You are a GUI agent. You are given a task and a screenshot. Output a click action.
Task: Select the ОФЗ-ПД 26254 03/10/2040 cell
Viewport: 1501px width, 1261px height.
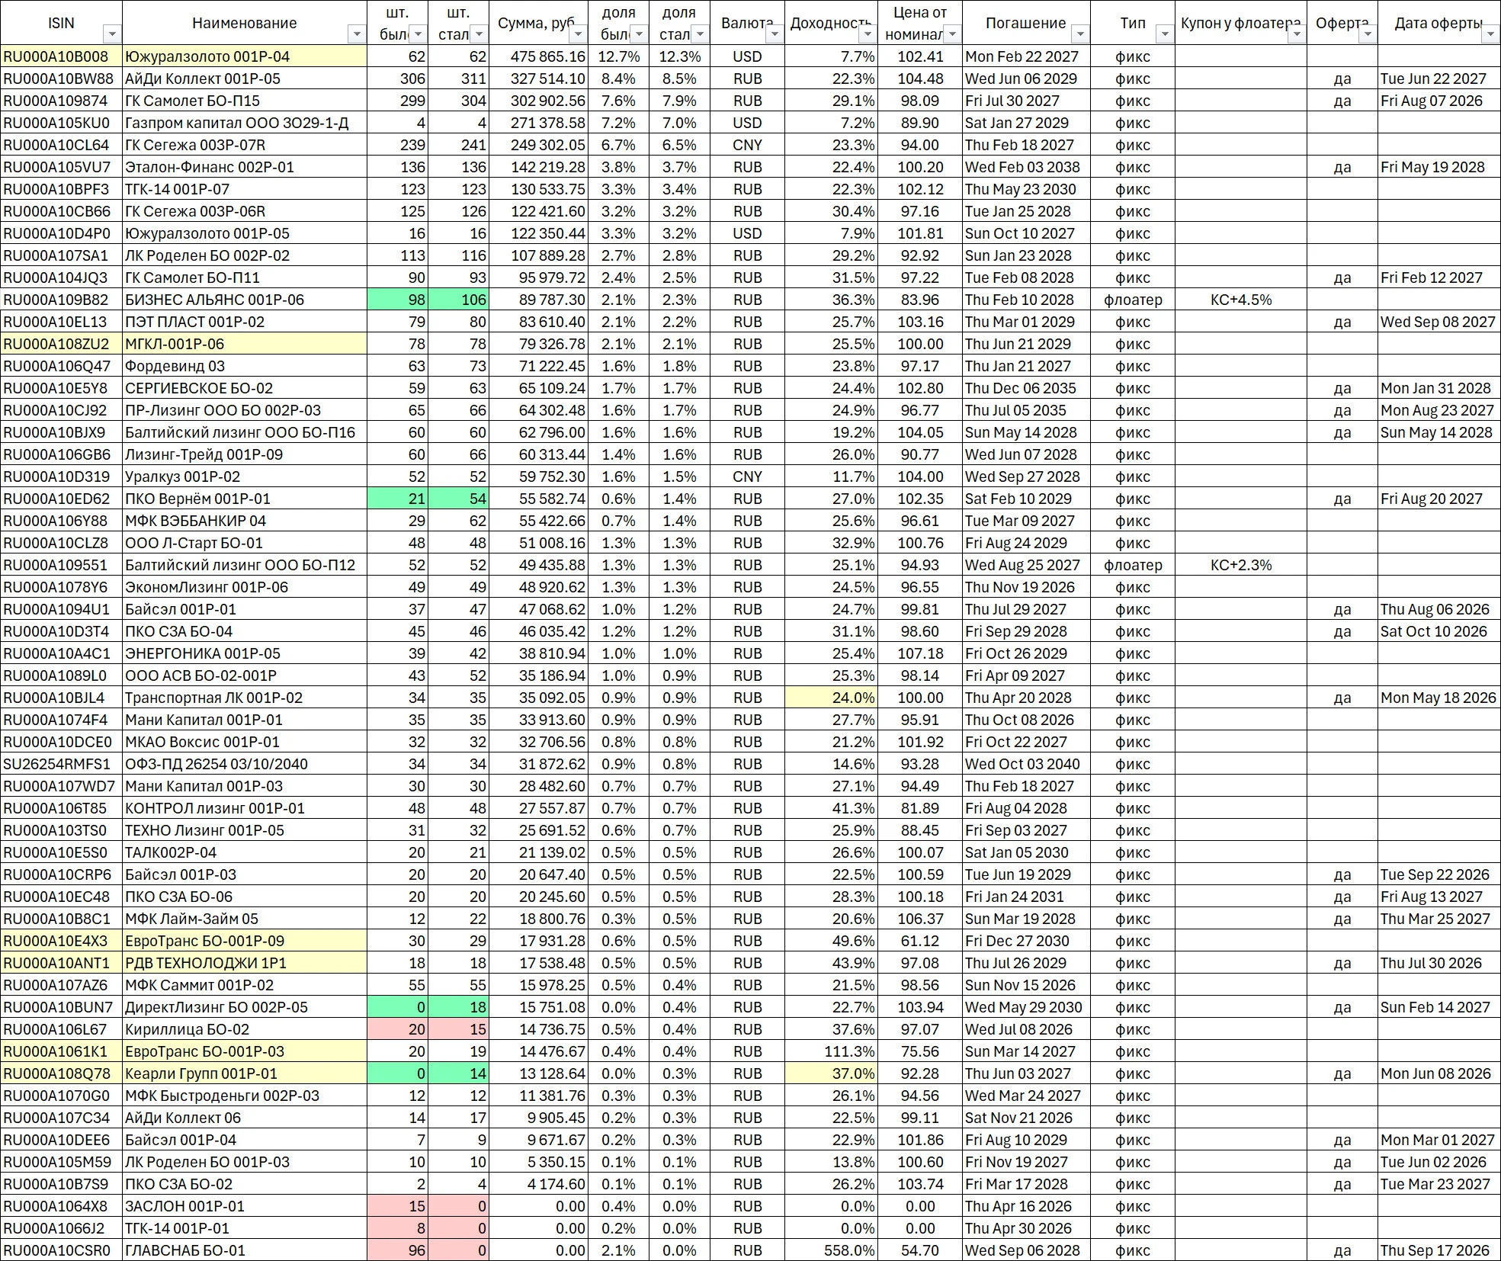point(245,764)
